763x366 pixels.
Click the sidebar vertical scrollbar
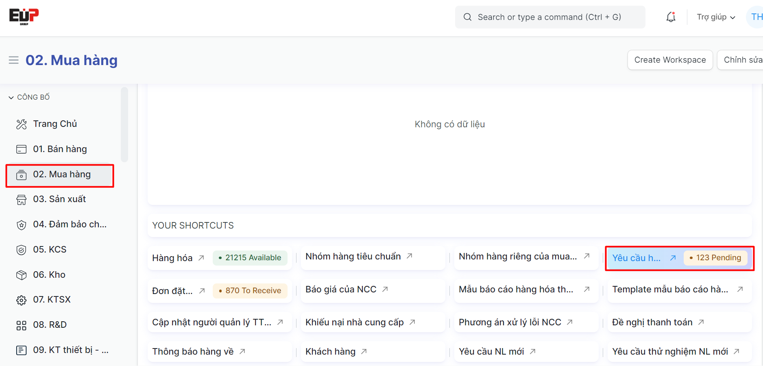124,124
